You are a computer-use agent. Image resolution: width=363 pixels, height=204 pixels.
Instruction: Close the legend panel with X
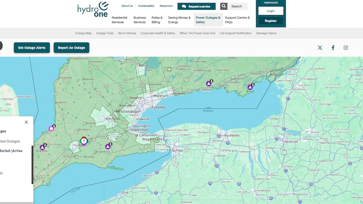pos(26,122)
